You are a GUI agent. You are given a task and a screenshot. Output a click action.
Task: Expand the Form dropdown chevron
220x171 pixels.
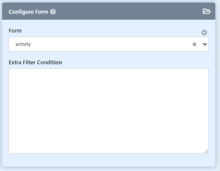pos(205,44)
